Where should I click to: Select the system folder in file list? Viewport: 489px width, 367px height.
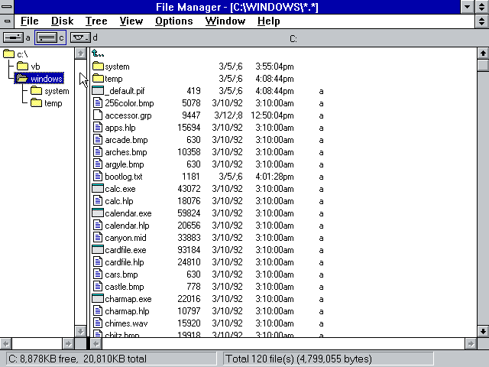pyautogui.click(x=97, y=67)
